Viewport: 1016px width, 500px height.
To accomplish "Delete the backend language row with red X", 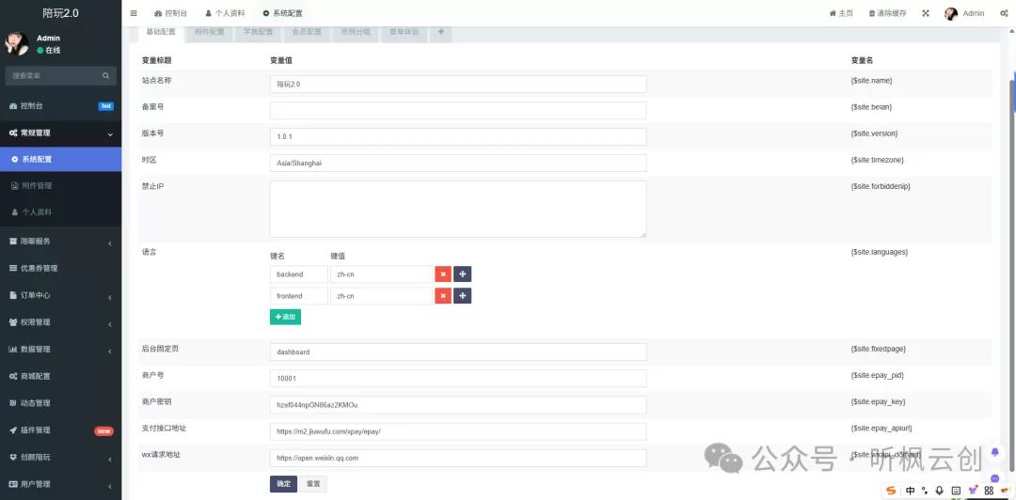I will click(443, 274).
